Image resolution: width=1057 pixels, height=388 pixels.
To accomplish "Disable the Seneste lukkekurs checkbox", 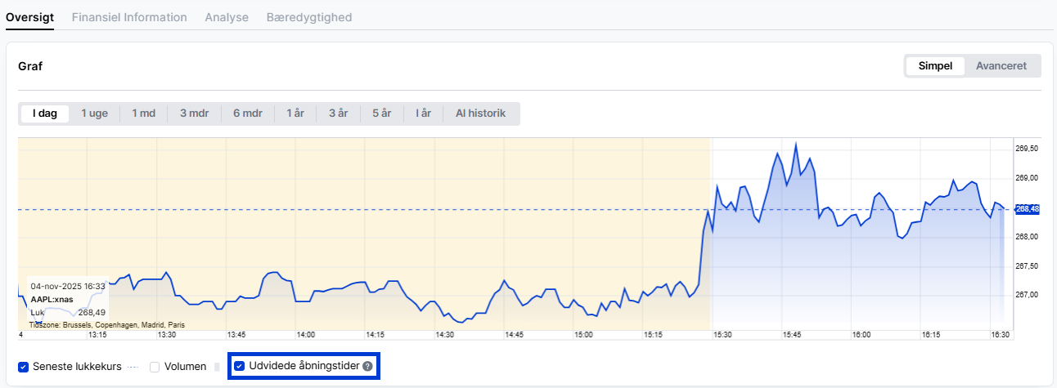I will (x=24, y=367).
